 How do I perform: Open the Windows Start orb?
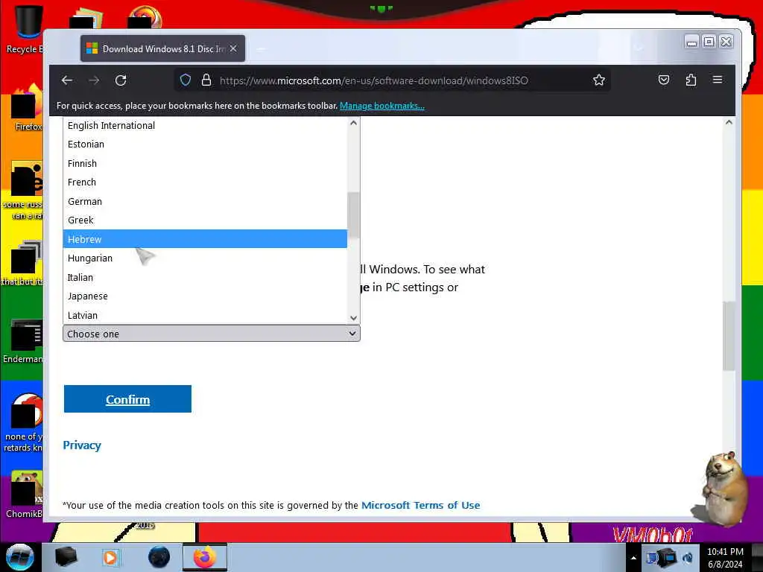tap(20, 557)
